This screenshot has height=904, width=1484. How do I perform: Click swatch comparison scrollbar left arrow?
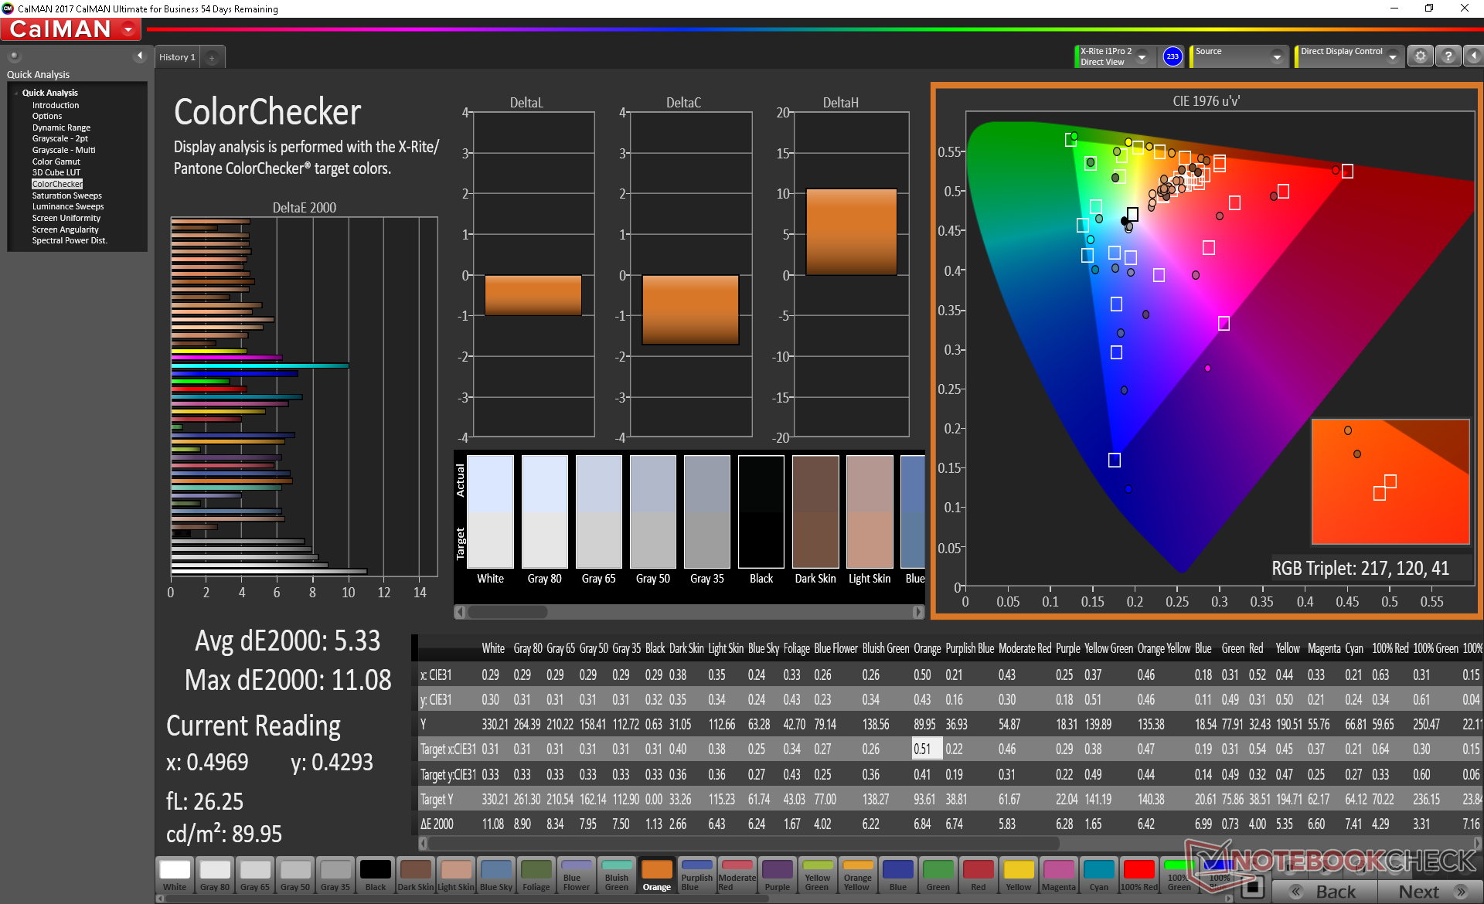[x=460, y=612]
